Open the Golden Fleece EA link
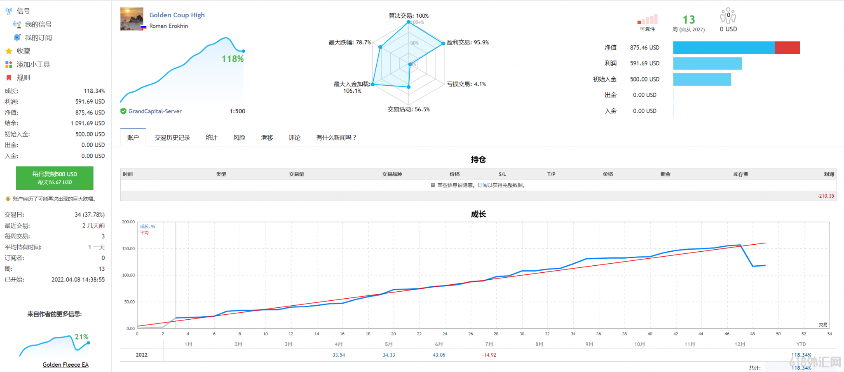The width and height of the screenshot is (844, 372). (66, 365)
